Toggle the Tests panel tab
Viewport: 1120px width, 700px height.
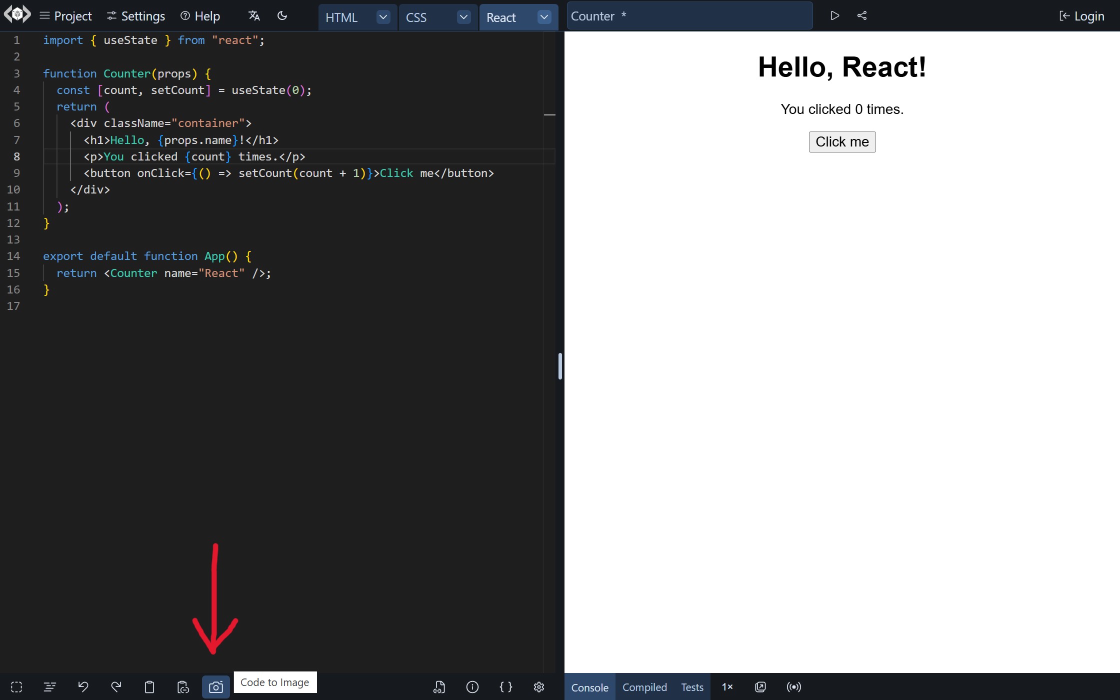[x=691, y=687]
